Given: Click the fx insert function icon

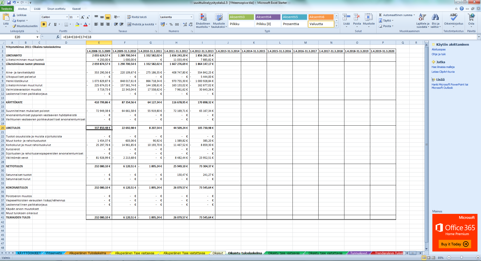Looking at the screenshot, I should pos(58,37).
